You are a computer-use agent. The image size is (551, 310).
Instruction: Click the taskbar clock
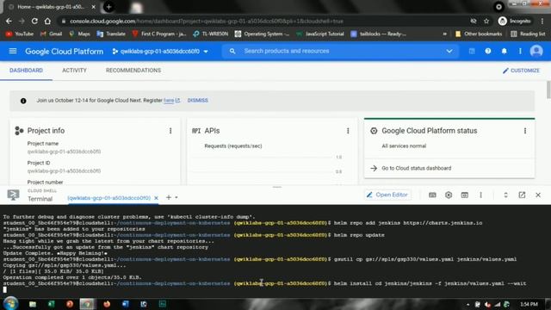529,304
